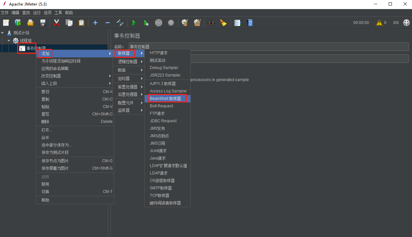The height and width of the screenshot is (237, 412).
Task: Click 禁用 in context menu
Action: (x=75, y=184)
